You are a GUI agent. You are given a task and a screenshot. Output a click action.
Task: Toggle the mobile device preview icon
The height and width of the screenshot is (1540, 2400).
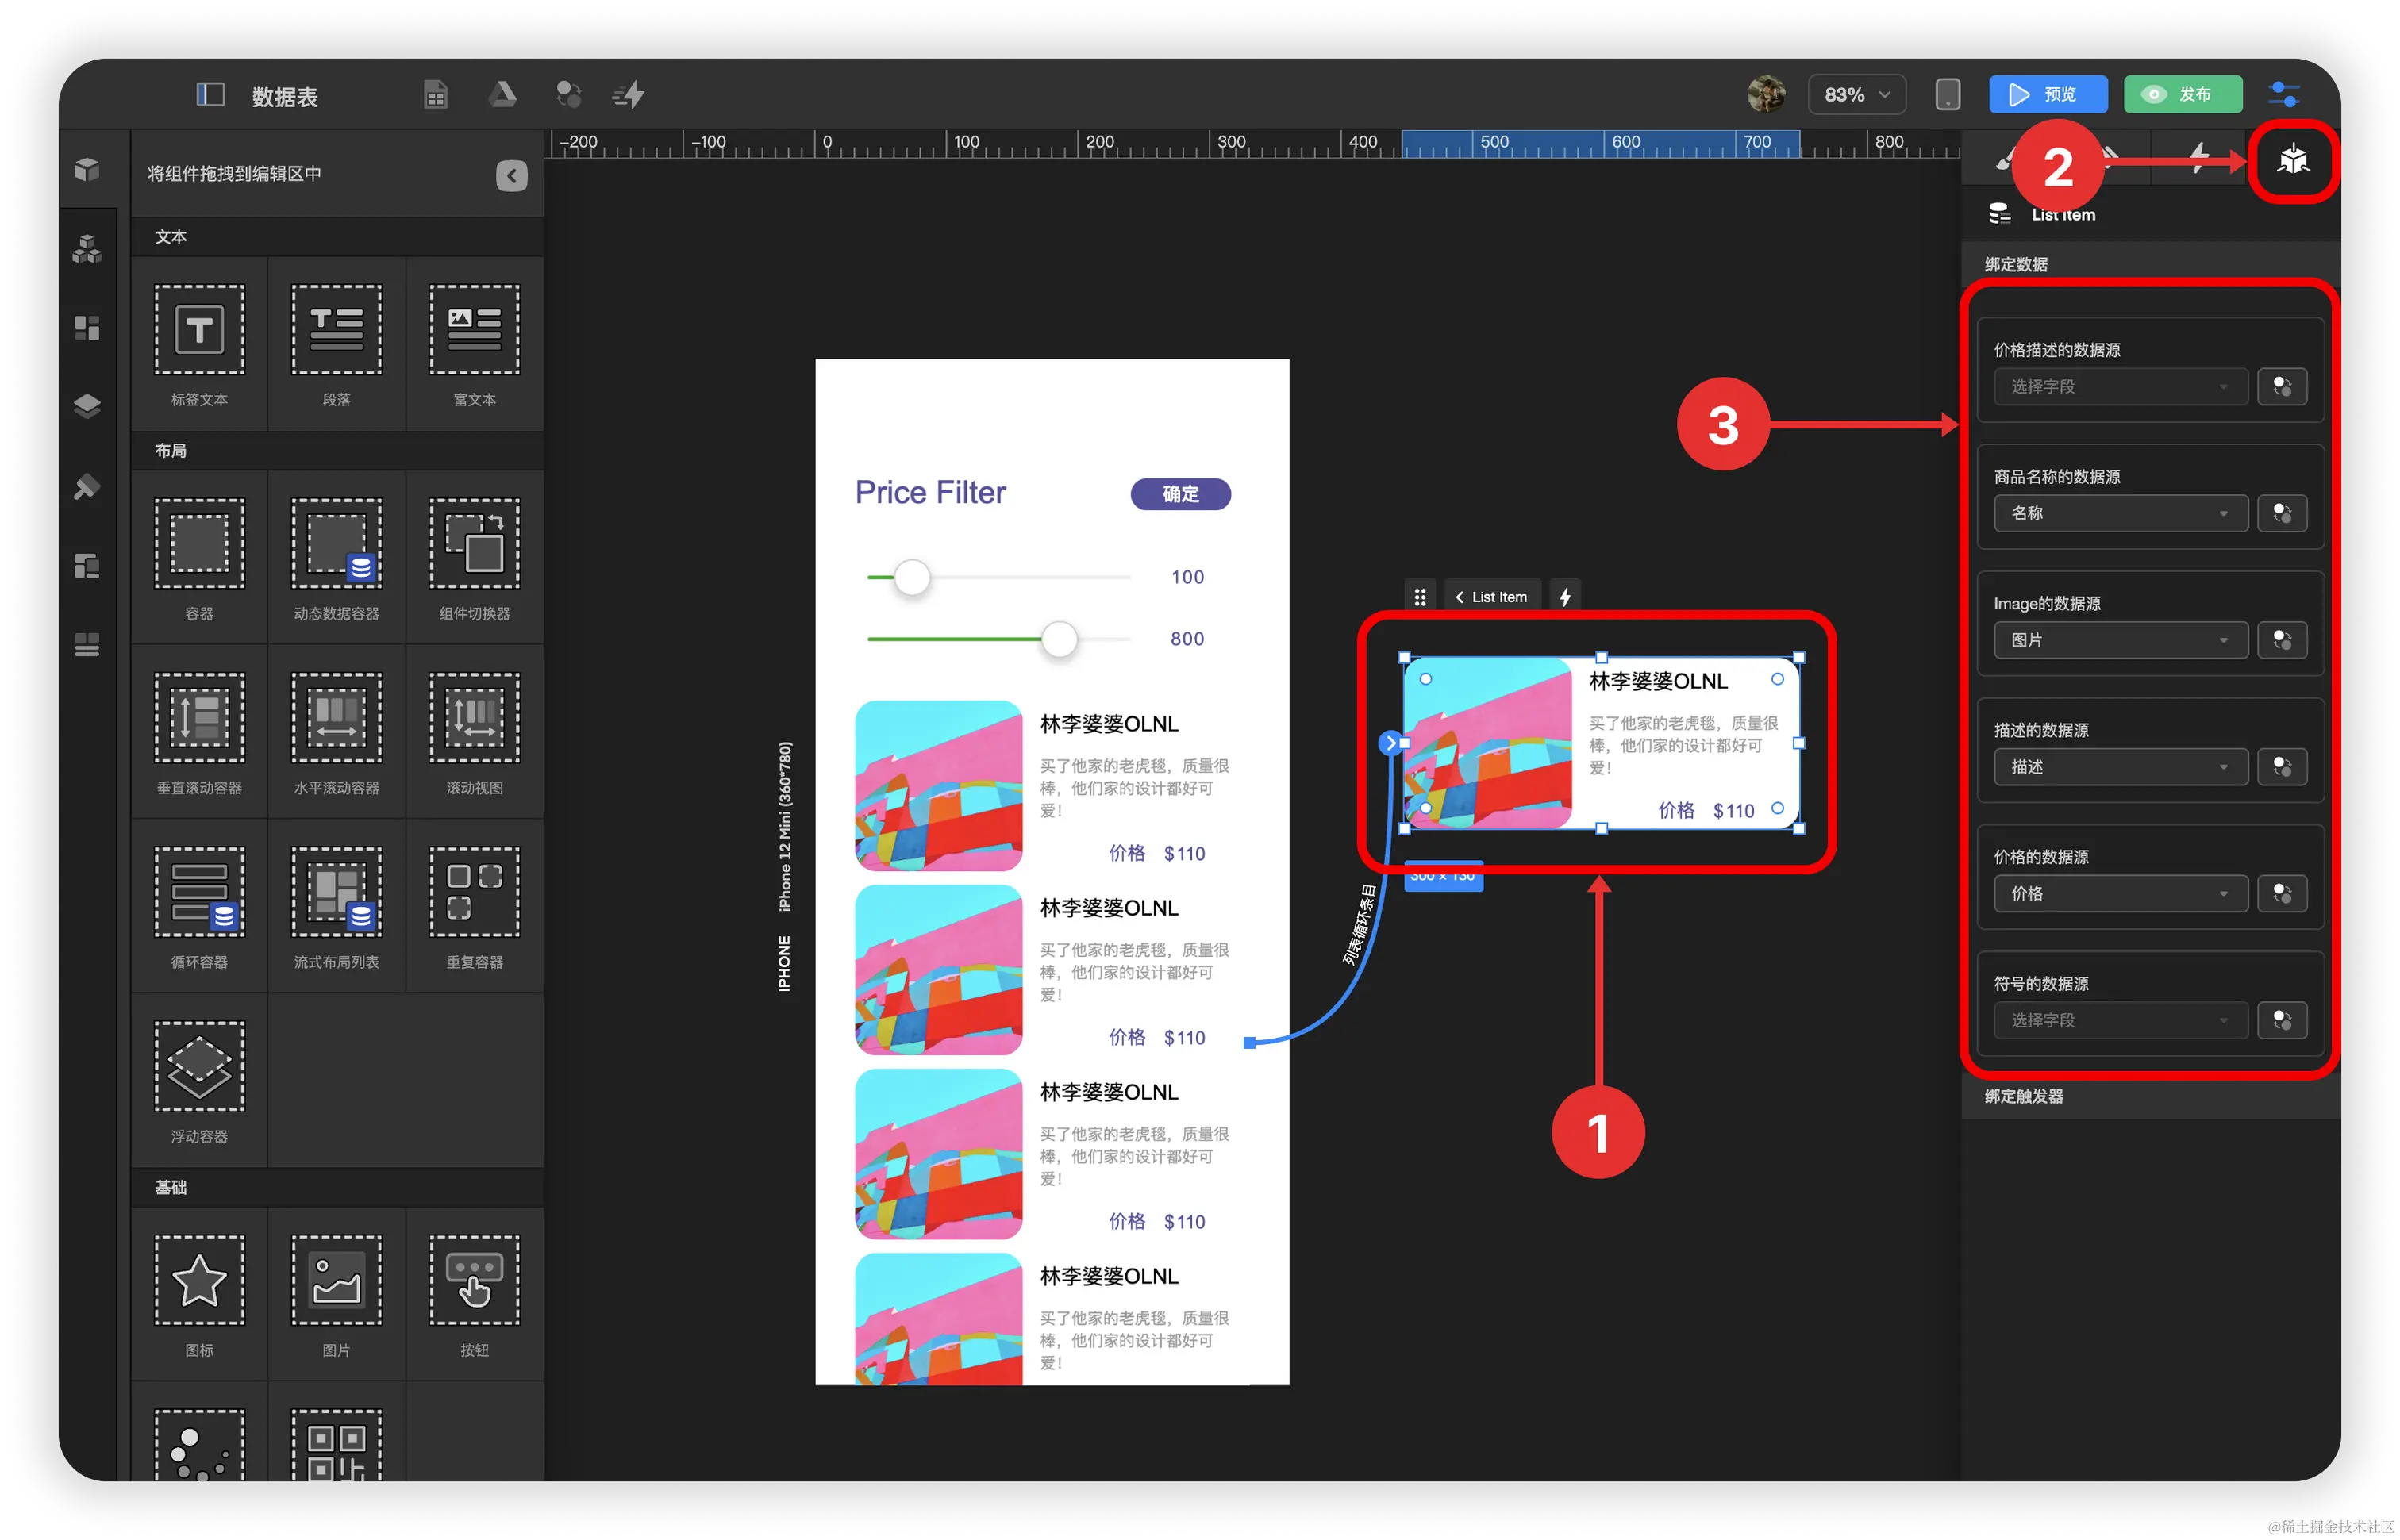point(1947,95)
